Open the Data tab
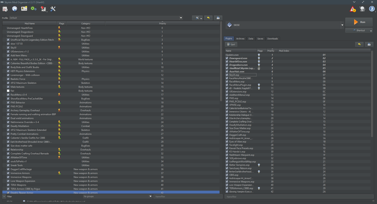Image resolution: width=377 pixels, height=204 pixels. [251, 39]
